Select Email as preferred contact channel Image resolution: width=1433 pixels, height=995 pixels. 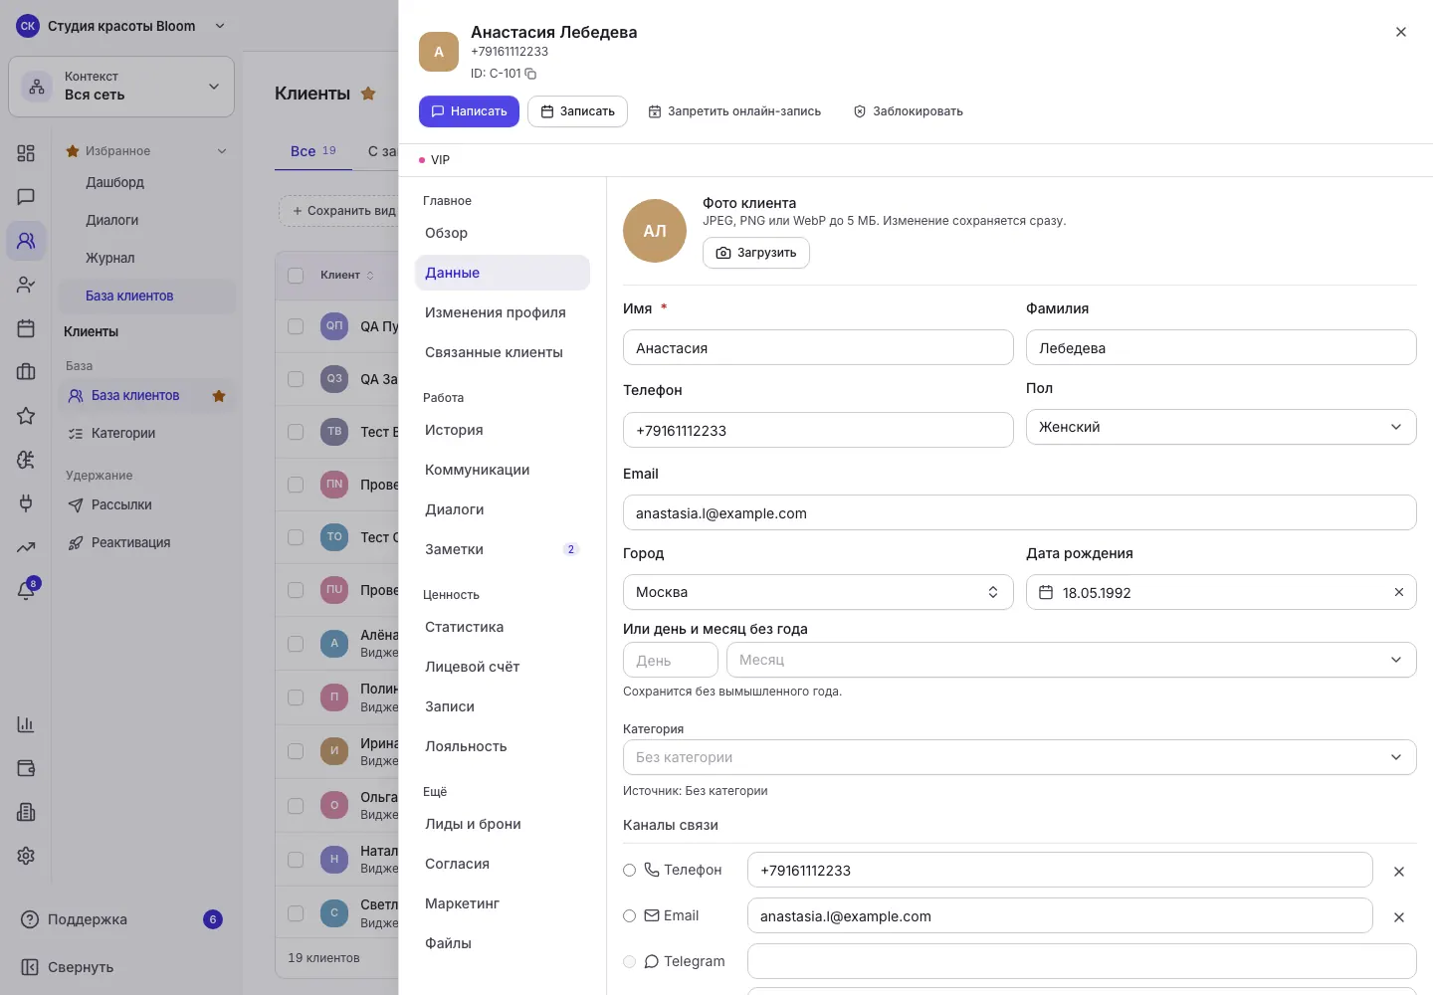coord(629,916)
